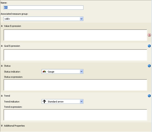
Task: Click the Gauge icon in Status indicator
Action: pyautogui.click(x=44, y=72)
